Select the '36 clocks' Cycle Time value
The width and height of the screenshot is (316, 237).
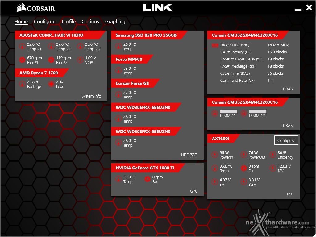pyautogui.click(x=276, y=73)
